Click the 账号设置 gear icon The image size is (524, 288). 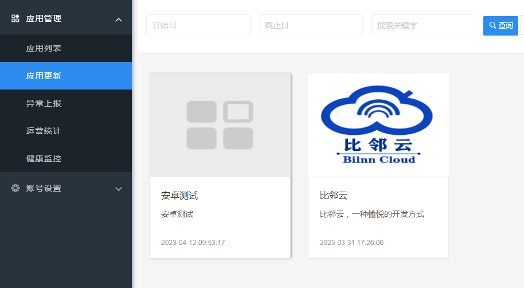15,188
